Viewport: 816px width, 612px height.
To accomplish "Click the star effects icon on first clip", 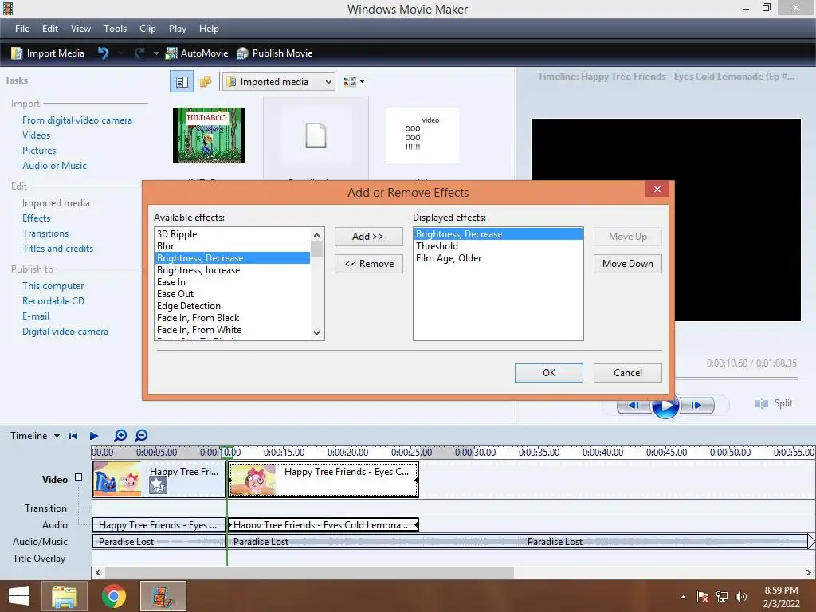I will pos(159,485).
